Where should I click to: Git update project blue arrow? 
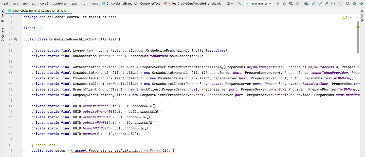coord(314,4)
